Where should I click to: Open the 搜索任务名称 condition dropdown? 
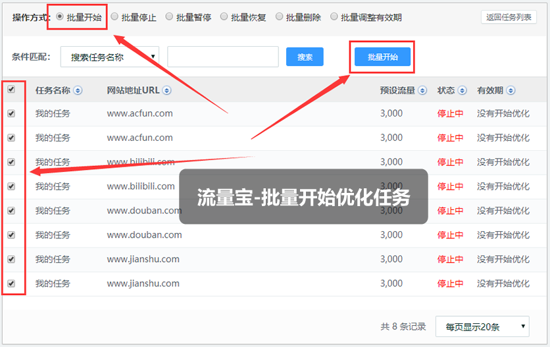point(110,57)
